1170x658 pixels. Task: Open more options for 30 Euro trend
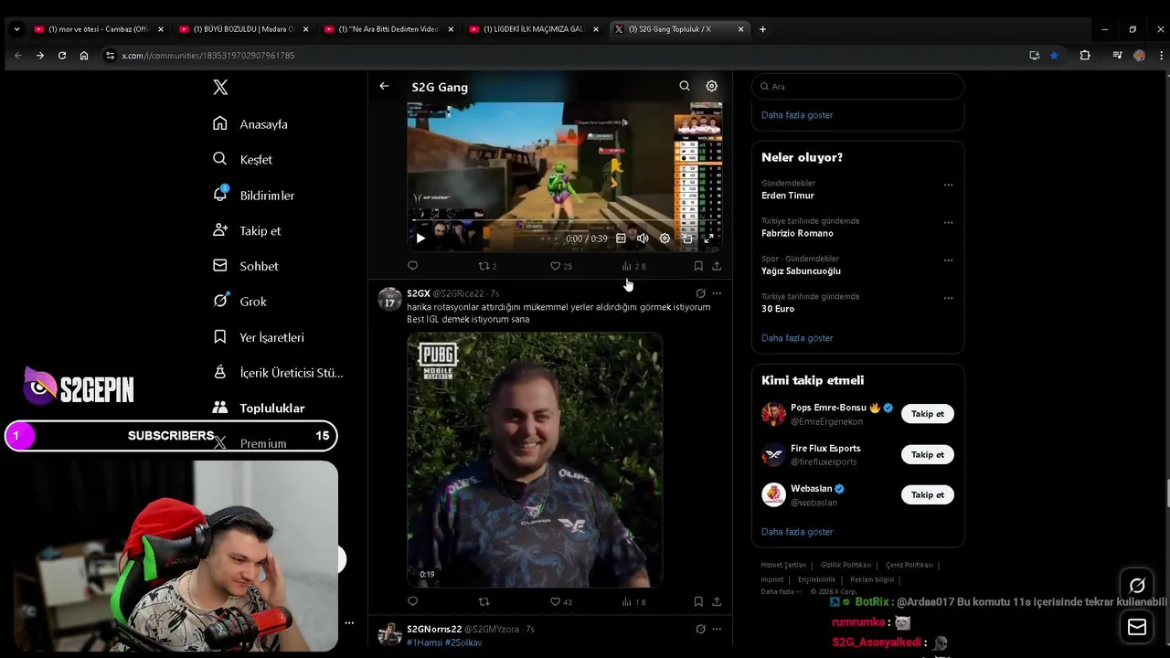[948, 298]
